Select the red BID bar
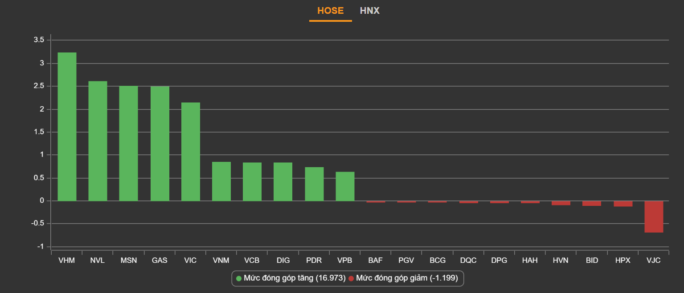This screenshot has height=293, width=684. [592, 203]
